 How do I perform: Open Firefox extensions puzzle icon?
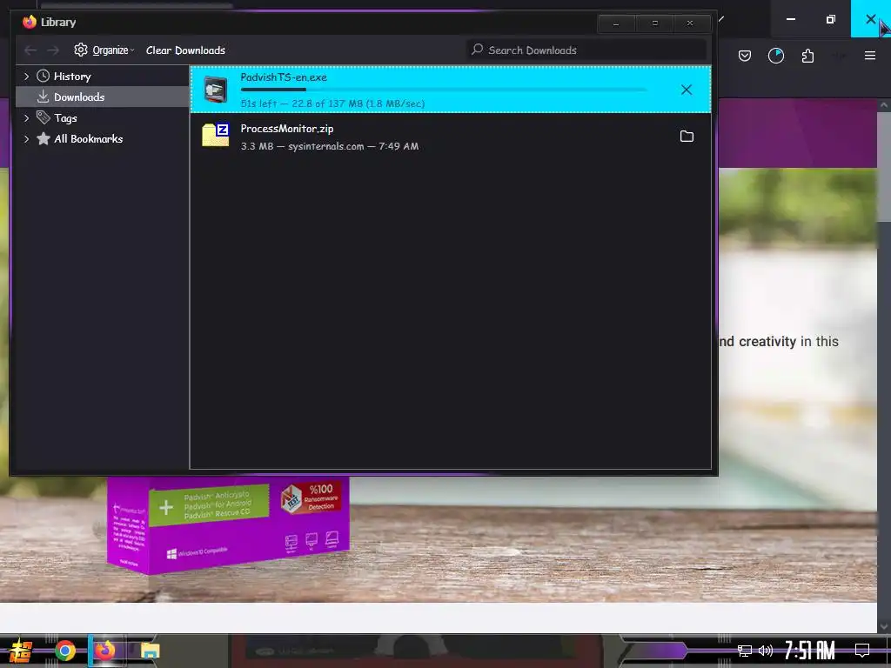coord(807,56)
